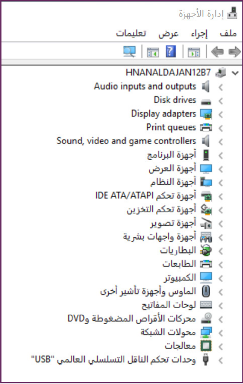Select the محولات الشبكة label

[168, 332]
